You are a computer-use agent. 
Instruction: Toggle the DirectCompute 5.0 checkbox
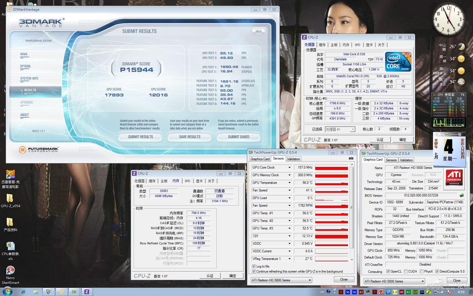tap(437, 271)
